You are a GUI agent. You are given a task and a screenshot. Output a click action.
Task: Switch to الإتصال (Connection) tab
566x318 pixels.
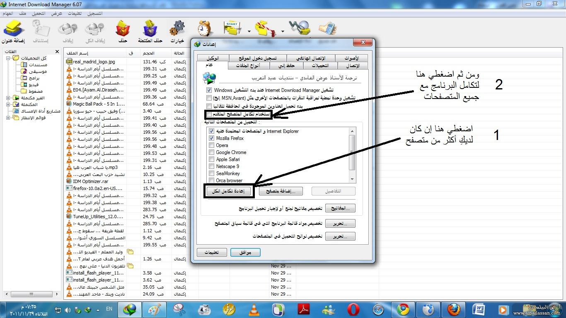click(x=352, y=65)
